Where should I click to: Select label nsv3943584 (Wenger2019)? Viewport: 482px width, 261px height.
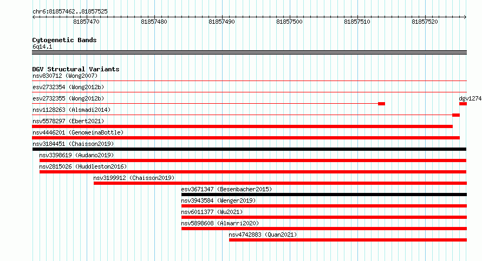point(218,200)
